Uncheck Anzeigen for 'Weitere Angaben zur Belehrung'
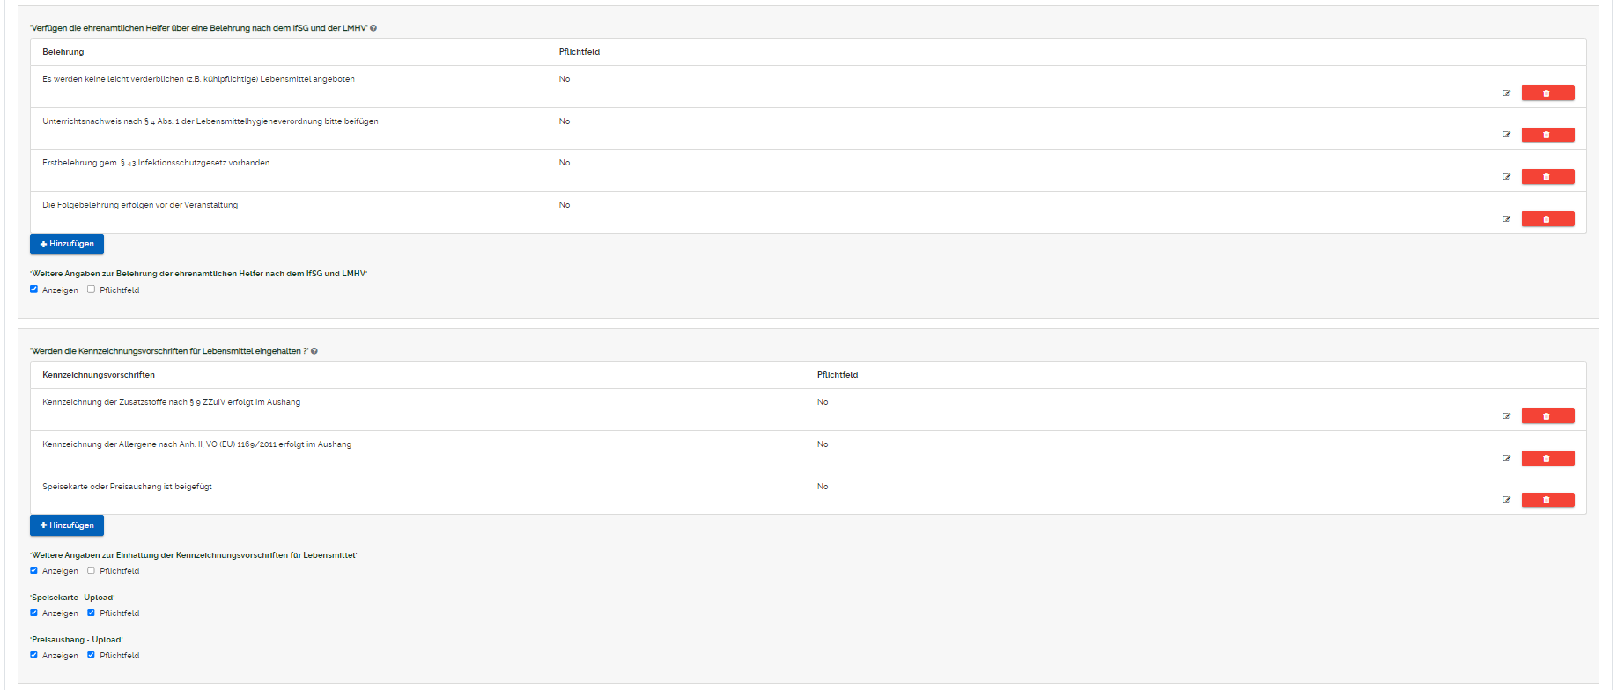 [x=34, y=290]
